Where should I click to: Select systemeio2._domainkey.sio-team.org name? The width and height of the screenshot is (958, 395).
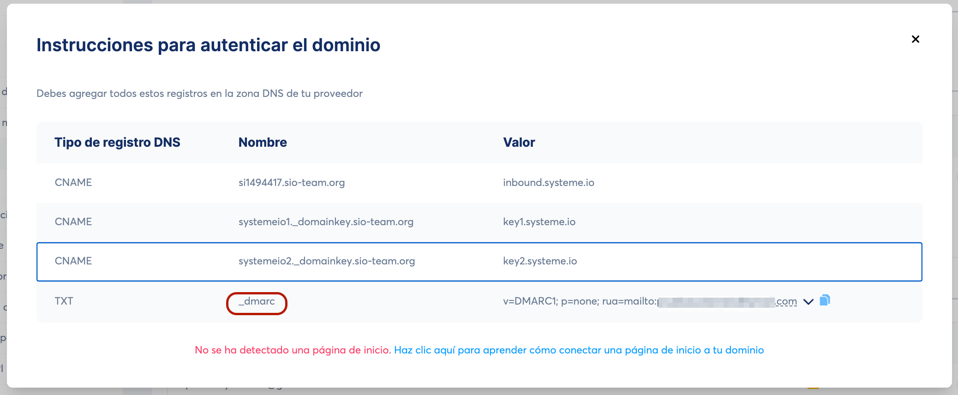pos(327,261)
